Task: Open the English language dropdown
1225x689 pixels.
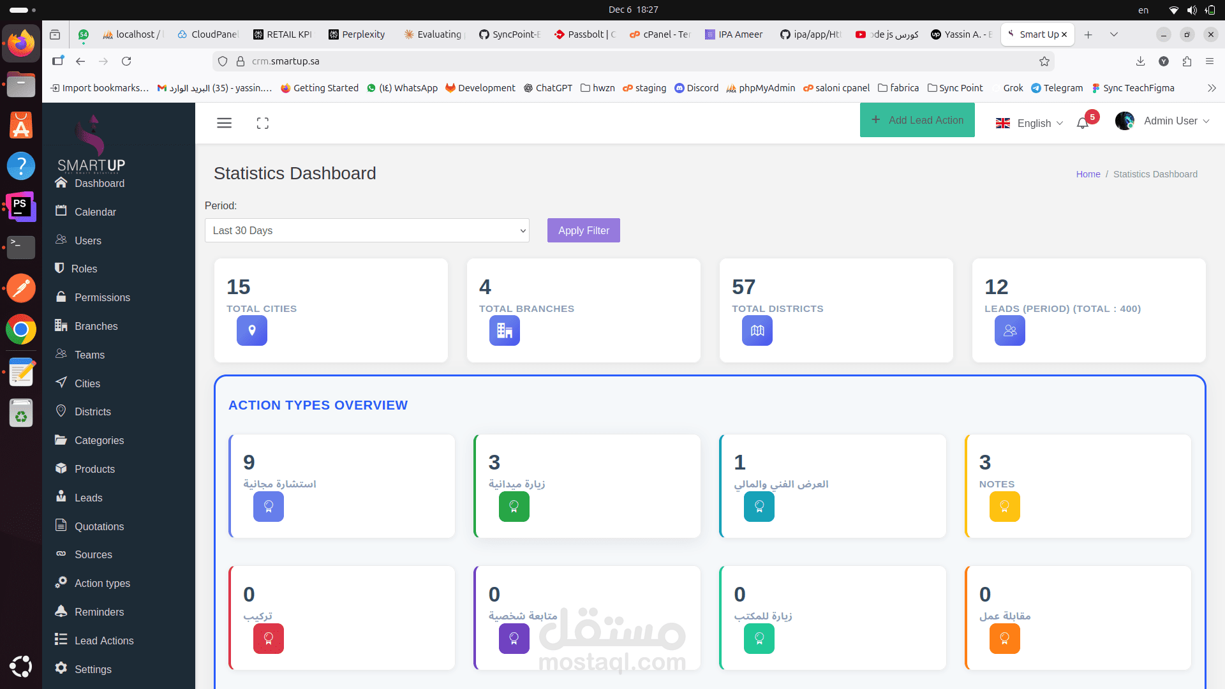Action: click(x=1028, y=123)
